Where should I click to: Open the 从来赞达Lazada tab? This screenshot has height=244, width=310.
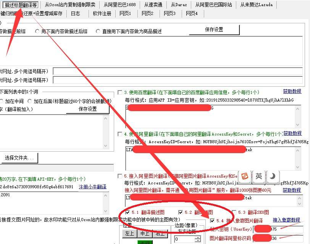[x=258, y=5]
